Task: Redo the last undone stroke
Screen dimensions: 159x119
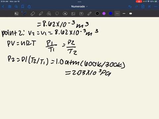Action: [x=136, y=7]
